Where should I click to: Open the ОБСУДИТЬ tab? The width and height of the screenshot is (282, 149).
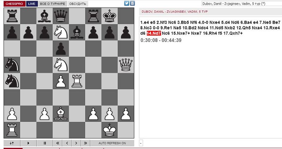tap(77, 4)
